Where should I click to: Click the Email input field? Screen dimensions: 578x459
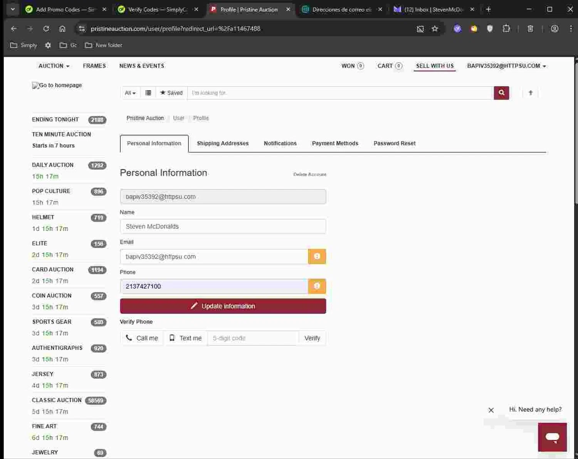(214, 256)
